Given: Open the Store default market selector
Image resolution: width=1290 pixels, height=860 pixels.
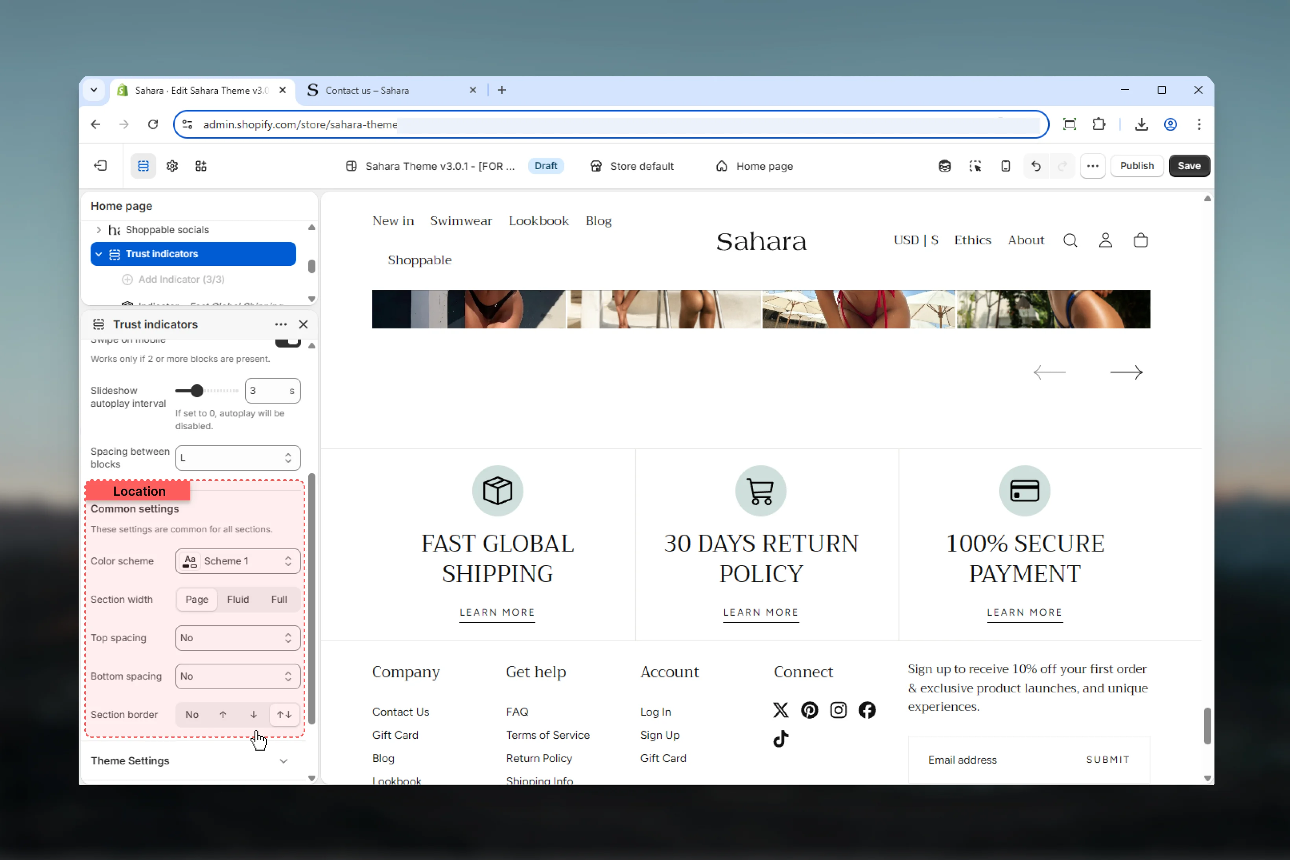Looking at the screenshot, I should tap(632, 166).
